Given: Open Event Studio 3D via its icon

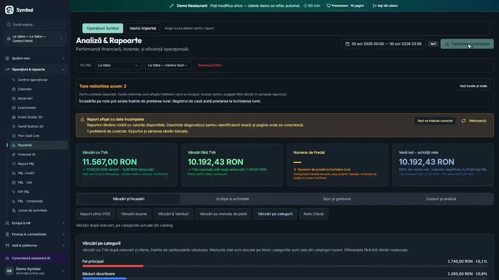Looking at the screenshot, I should (14, 117).
